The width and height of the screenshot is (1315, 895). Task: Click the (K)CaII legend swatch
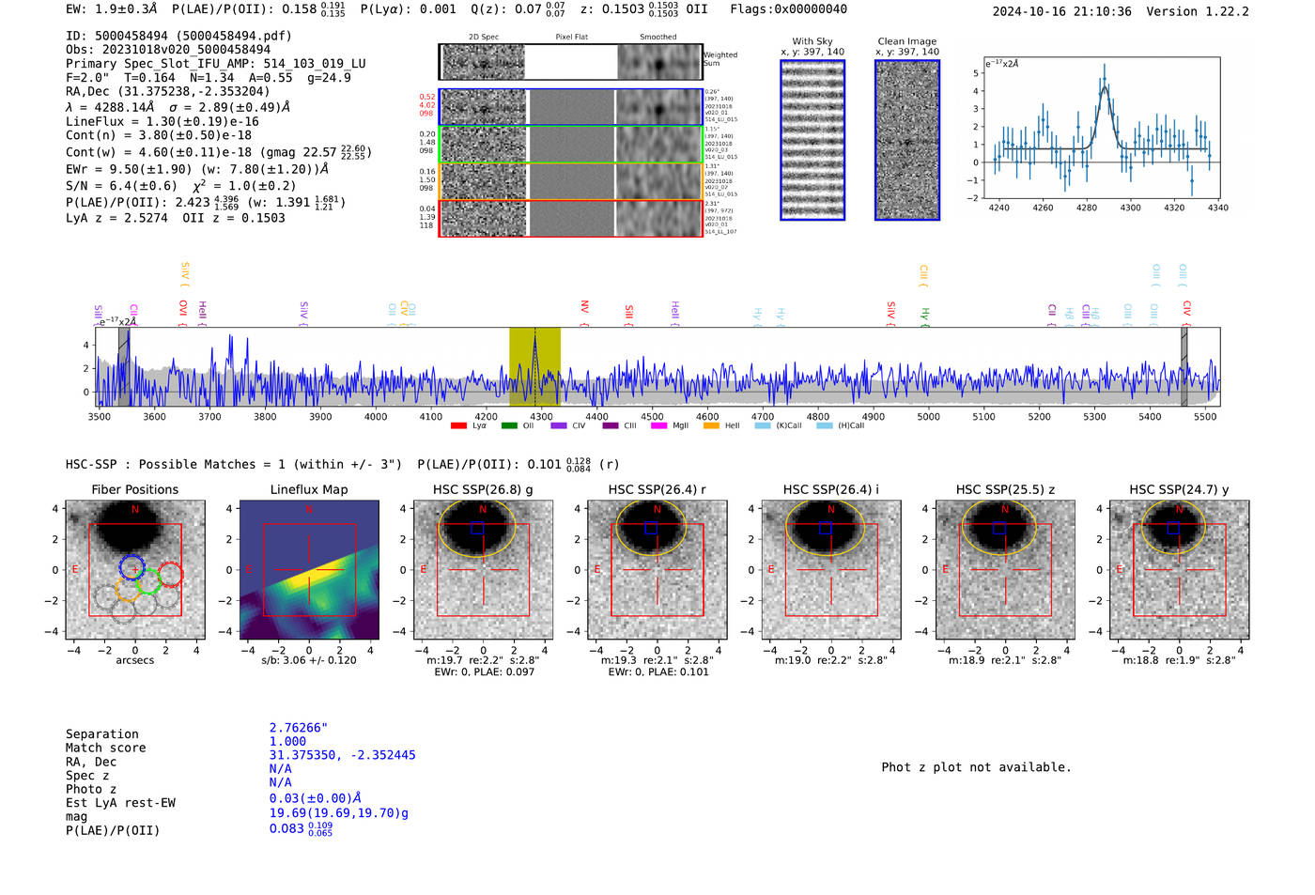tap(763, 425)
